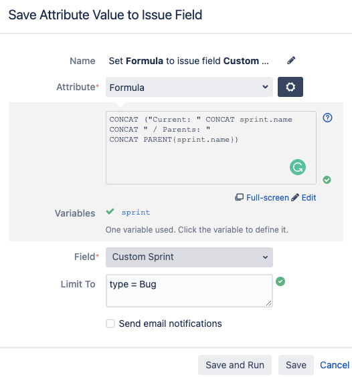This screenshot has height=377, width=352.
Task: Open the Field Custom Sprint dropdown
Action: coord(189,257)
